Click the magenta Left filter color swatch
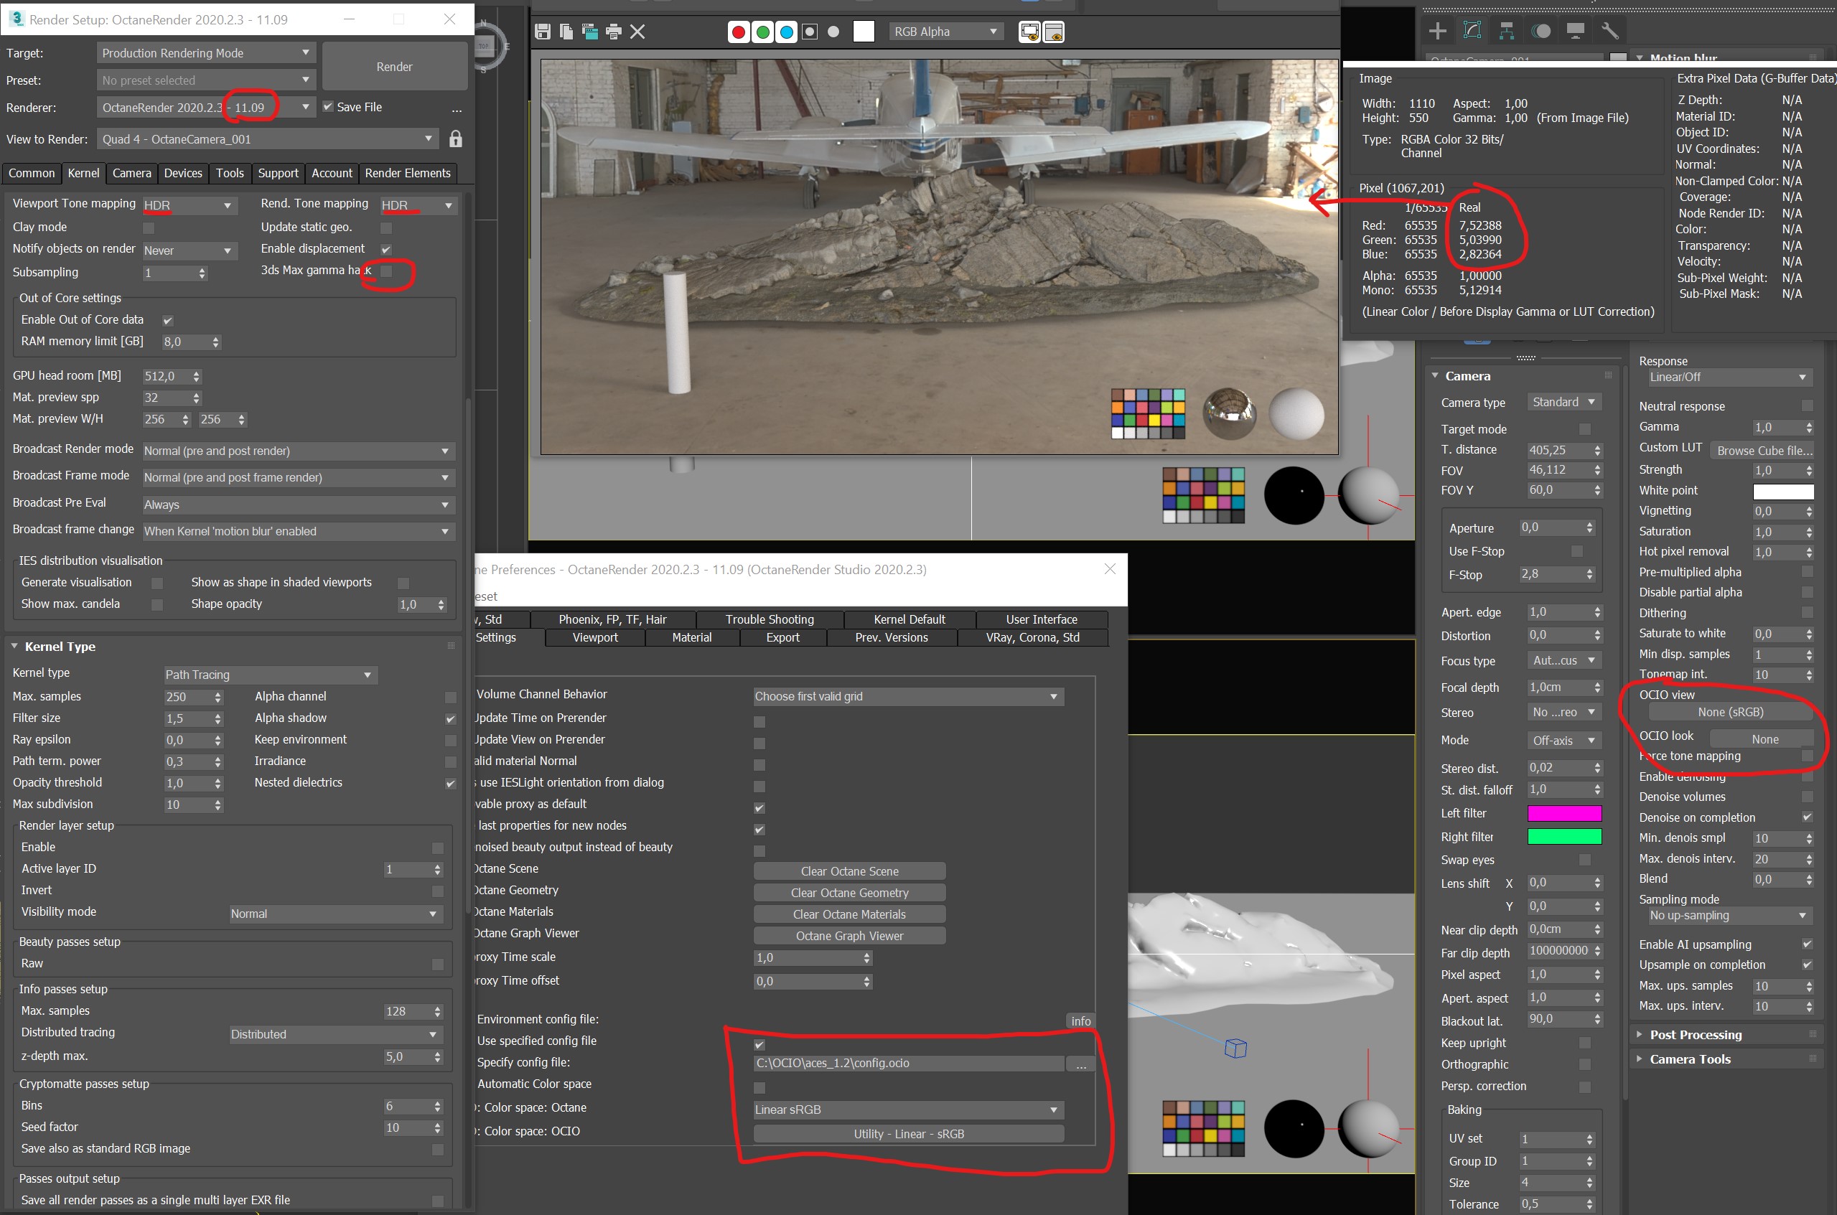 click(x=1563, y=813)
